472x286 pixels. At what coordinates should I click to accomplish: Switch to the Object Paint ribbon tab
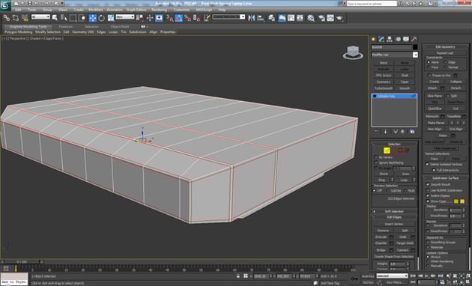coord(120,26)
